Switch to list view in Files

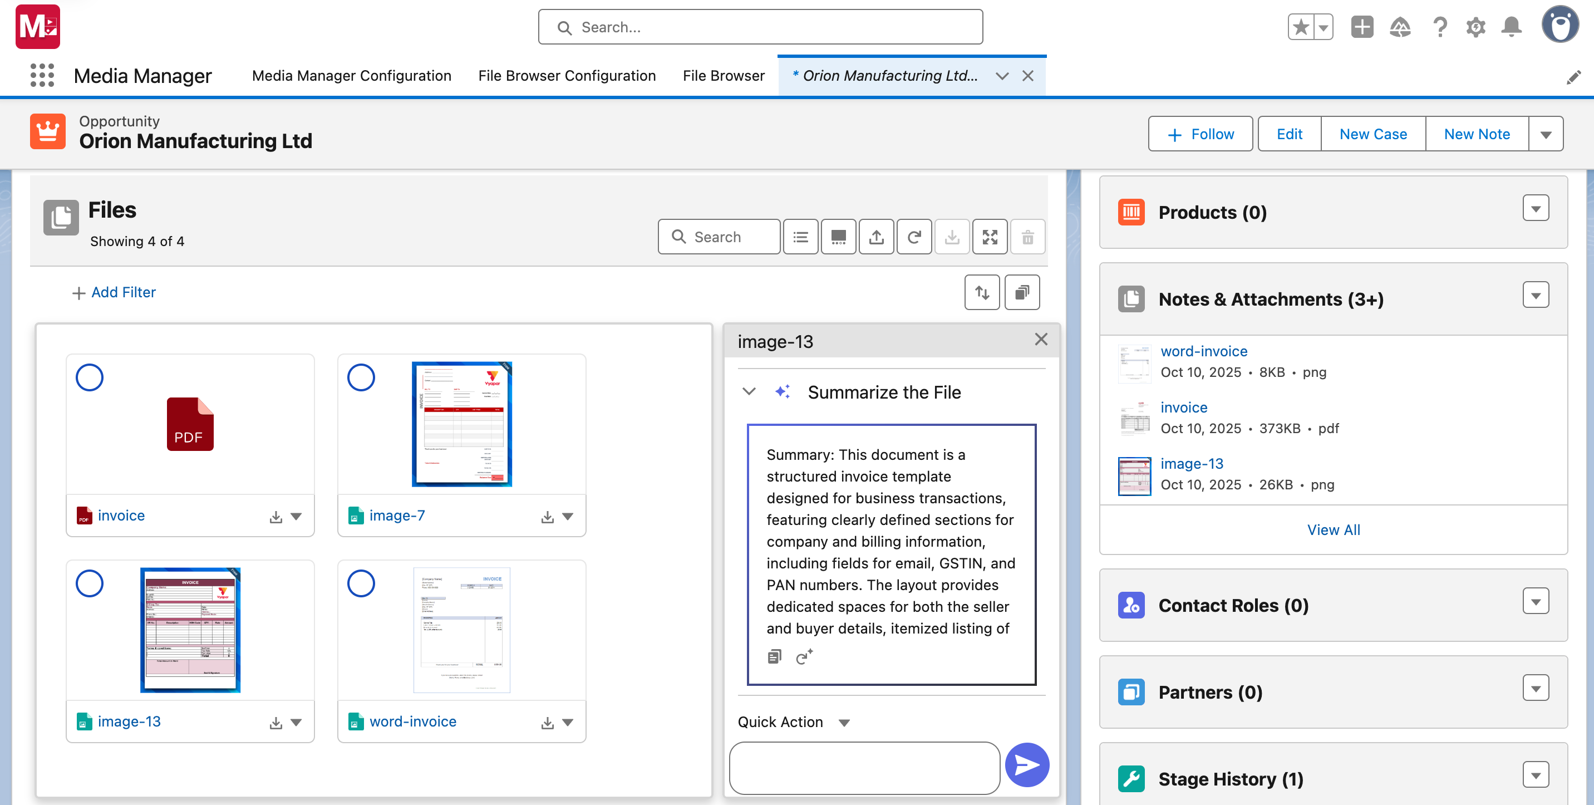800,237
